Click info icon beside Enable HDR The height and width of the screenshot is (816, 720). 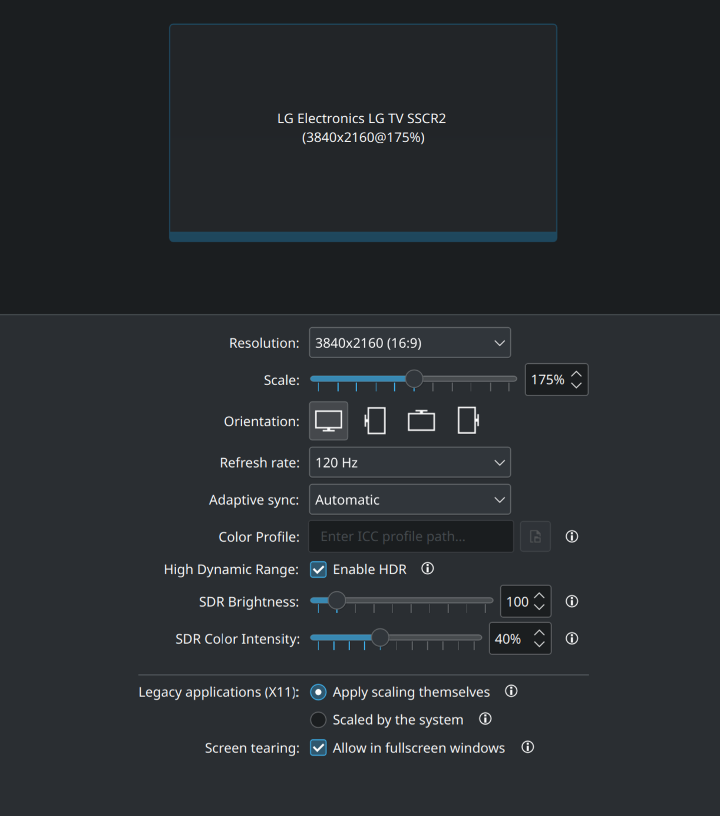pyautogui.click(x=428, y=569)
